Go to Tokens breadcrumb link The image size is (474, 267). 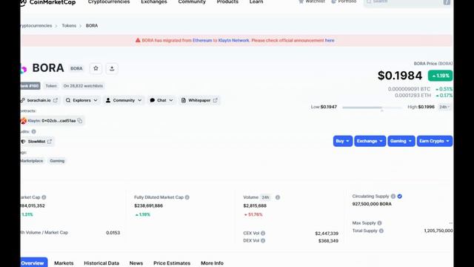click(x=69, y=26)
